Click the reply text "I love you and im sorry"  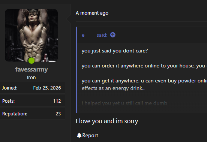[107, 121]
